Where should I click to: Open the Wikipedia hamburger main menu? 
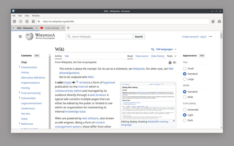point(20,37)
